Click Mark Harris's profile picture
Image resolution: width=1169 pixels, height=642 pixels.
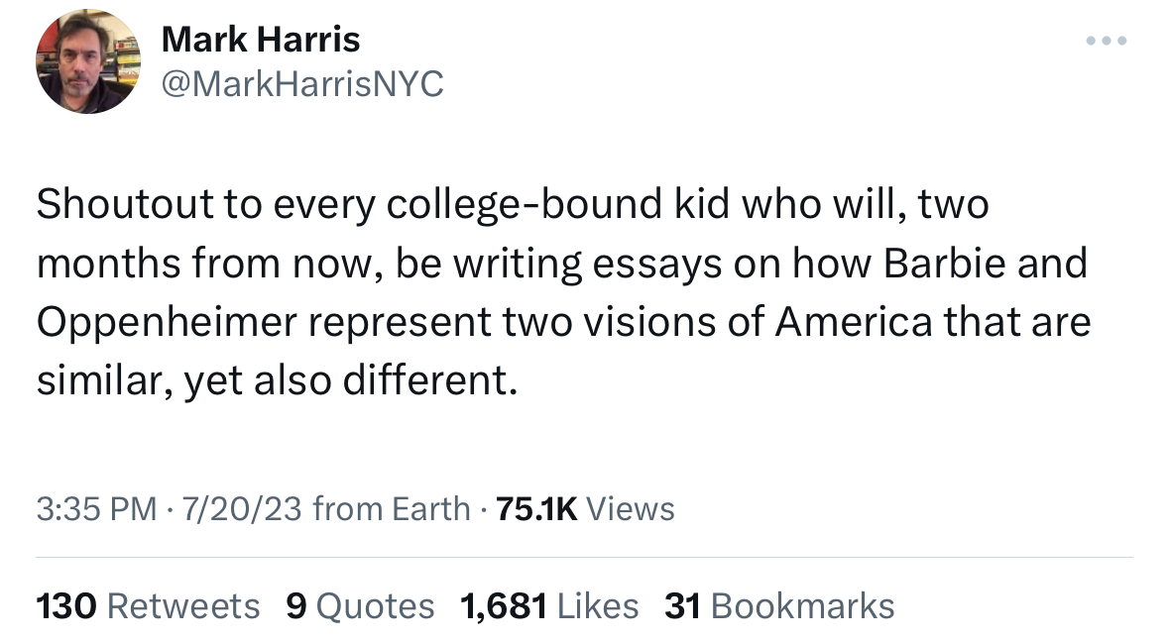coord(88,62)
